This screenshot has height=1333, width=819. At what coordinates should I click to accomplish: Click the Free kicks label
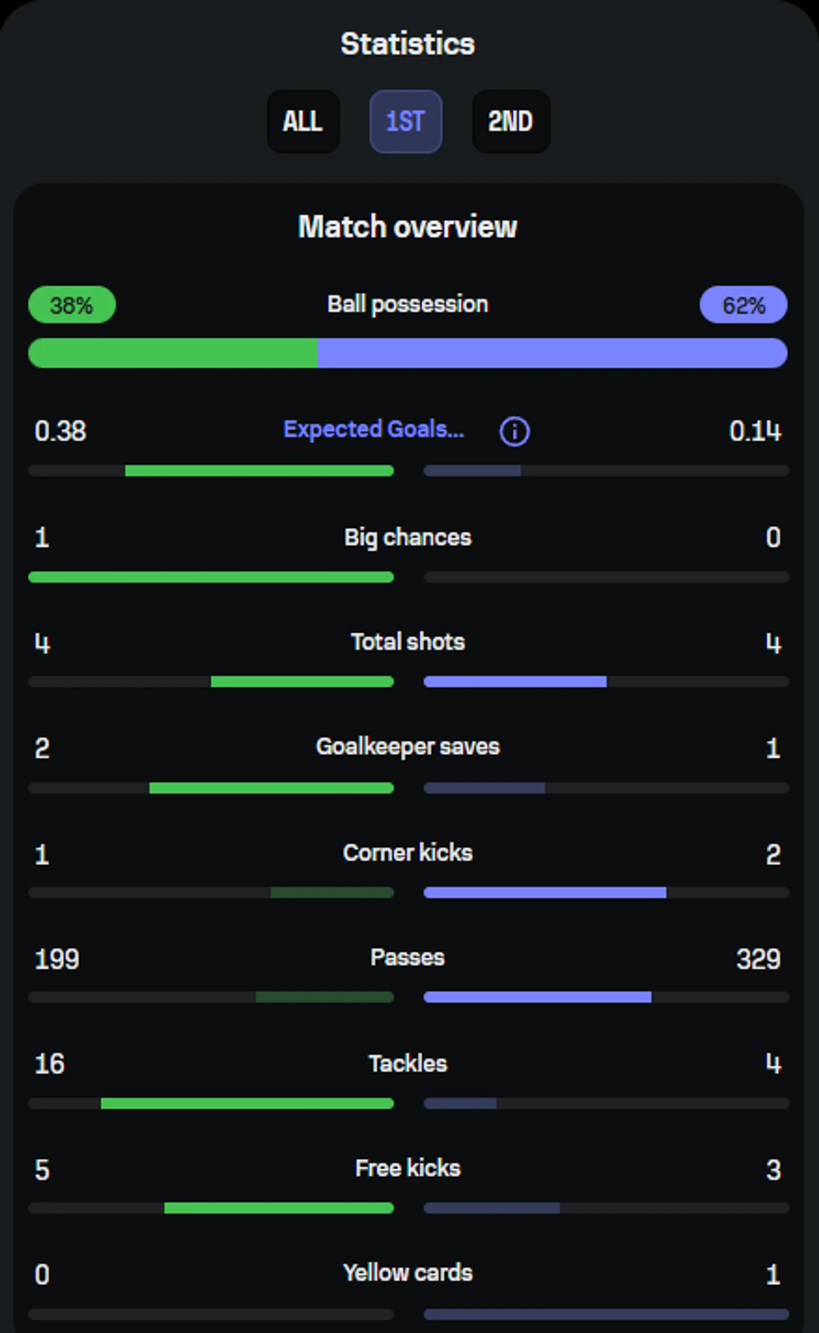pos(408,1168)
